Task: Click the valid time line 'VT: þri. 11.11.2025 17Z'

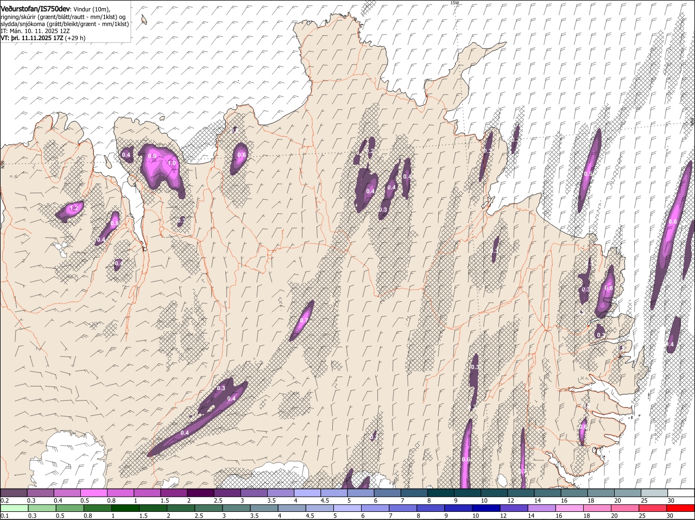Action: point(33,38)
